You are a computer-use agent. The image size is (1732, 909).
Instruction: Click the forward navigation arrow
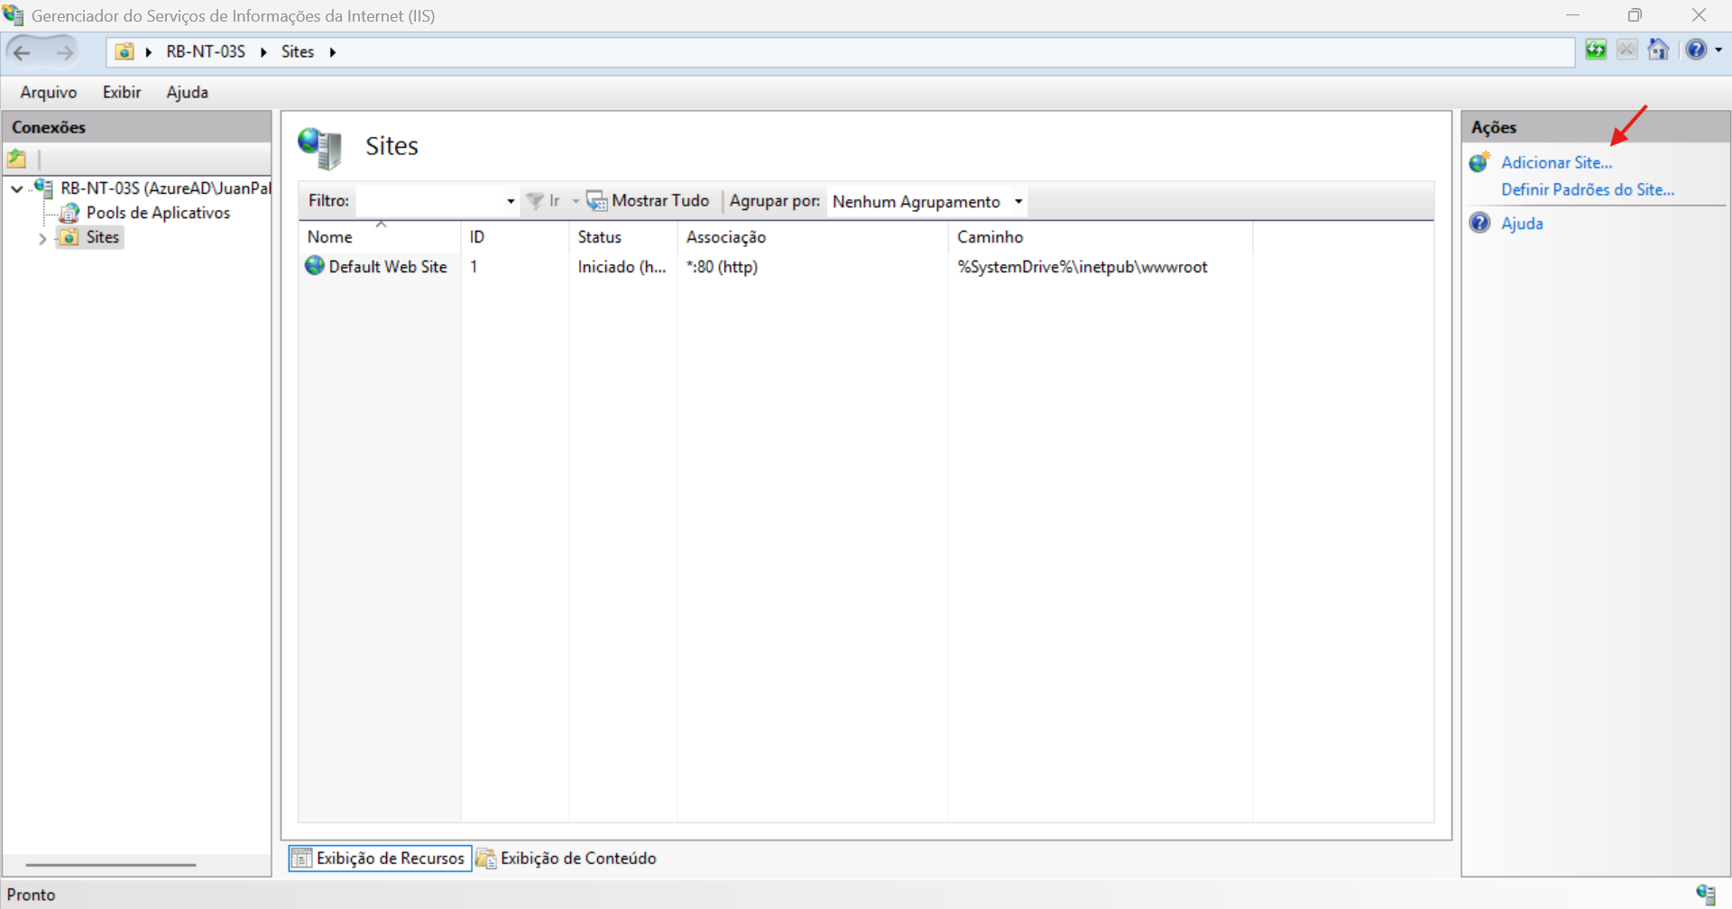pos(64,52)
